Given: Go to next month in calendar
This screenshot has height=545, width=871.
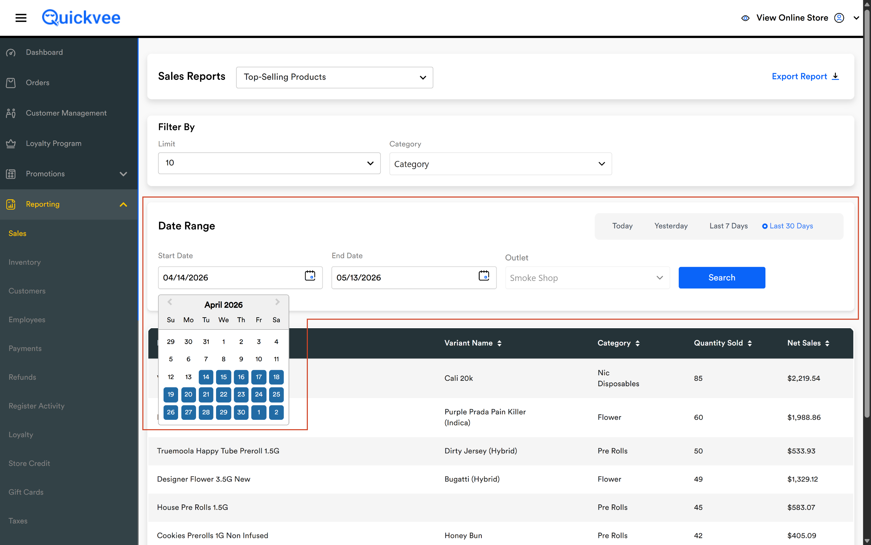Looking at the screenshot, I should click(277, 302).
